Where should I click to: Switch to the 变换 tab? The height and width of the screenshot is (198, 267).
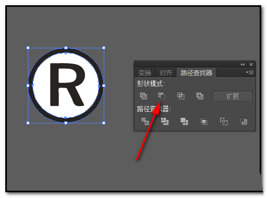(x=145, y=72)
